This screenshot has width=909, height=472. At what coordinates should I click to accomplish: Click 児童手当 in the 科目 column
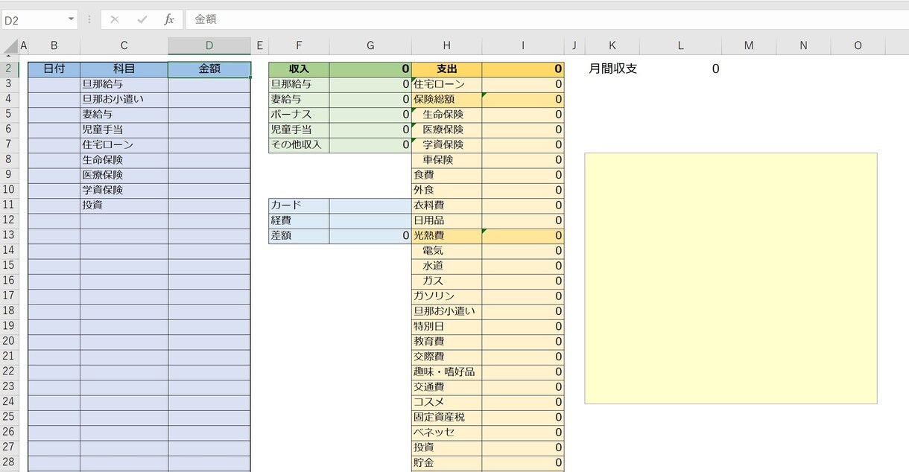124,130
